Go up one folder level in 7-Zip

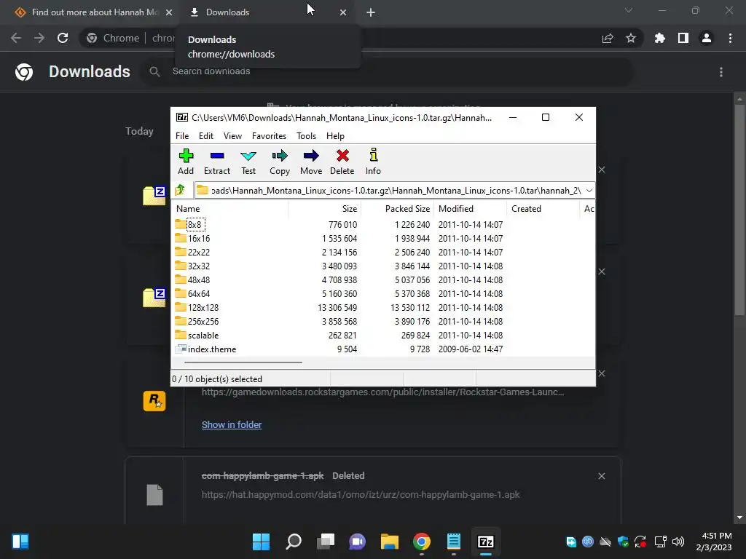pos(181,190)
